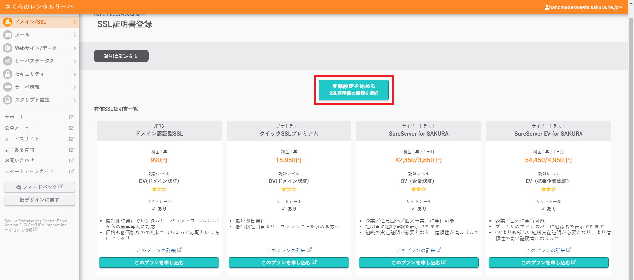Click the 15,950円 price text
Viewport: 634px width, 280px height.
click(x=289, y=160)
